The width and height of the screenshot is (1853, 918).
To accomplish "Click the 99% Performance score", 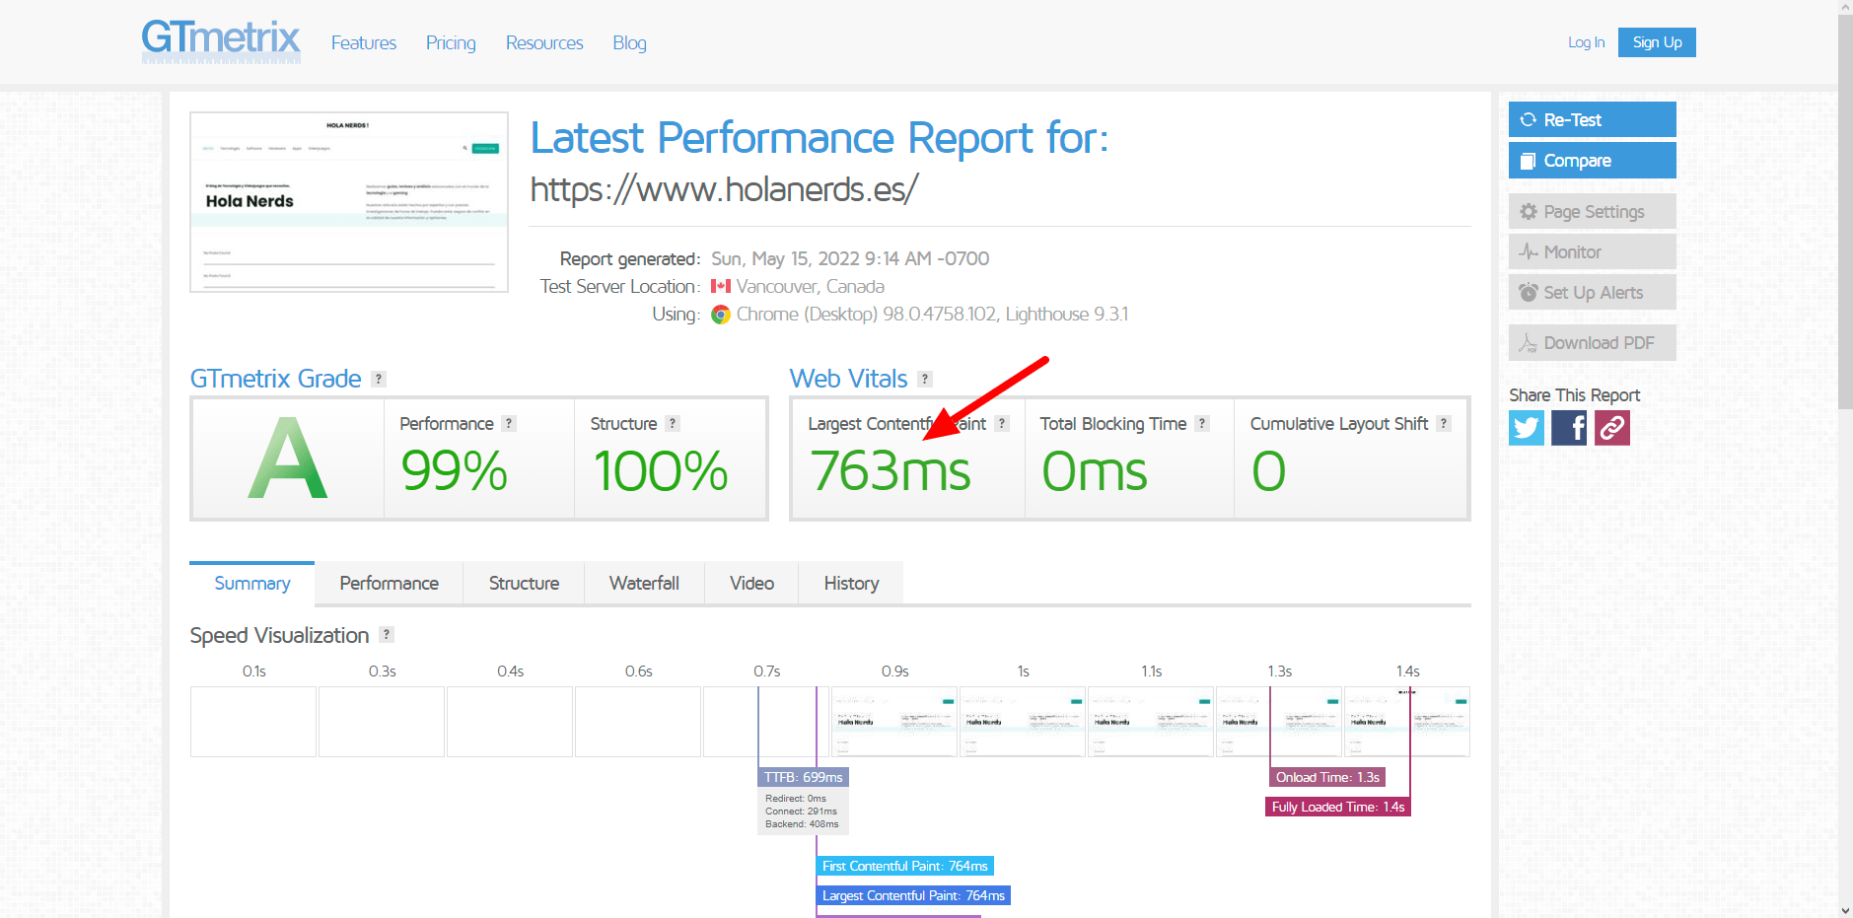I will tap(455, 471).
